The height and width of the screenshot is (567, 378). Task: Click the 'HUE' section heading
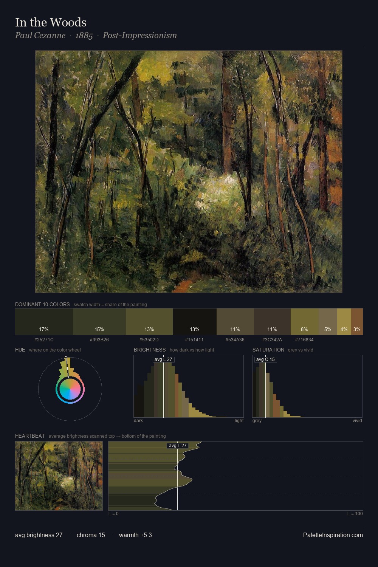pyautogui.click(x=20, y=350)
